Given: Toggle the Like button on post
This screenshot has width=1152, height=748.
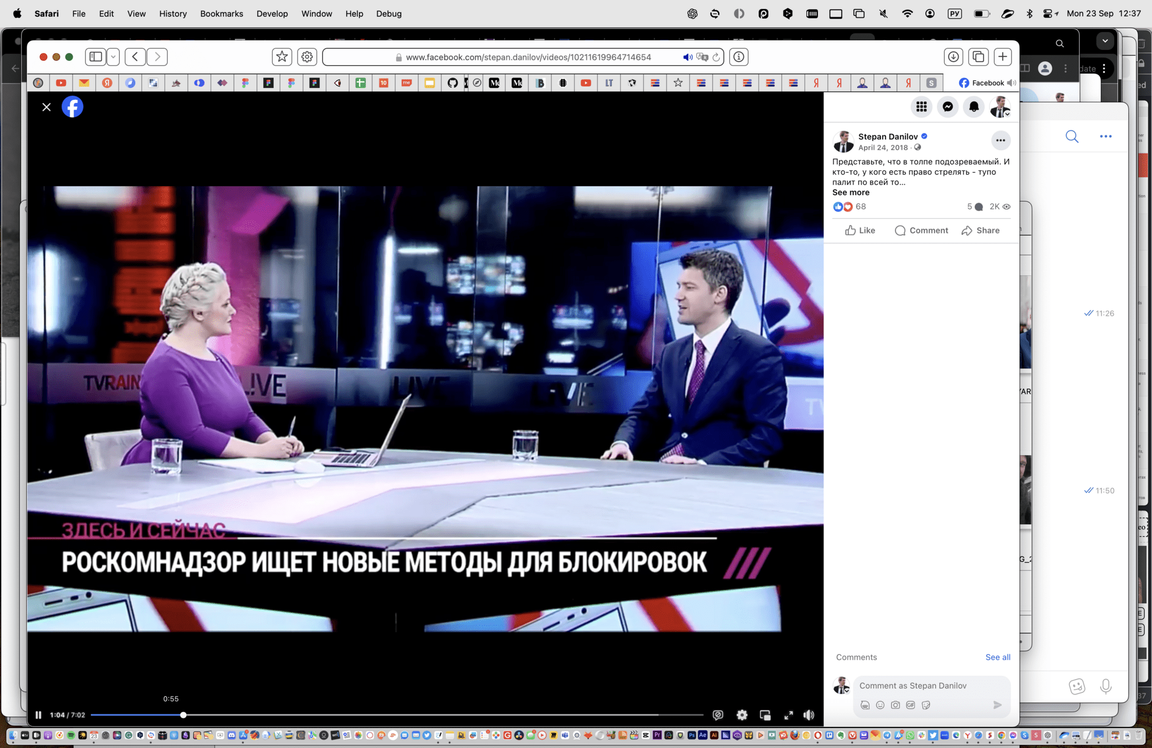Looking at the screenshot, I should pyautogui.click(x=860, y=230).
